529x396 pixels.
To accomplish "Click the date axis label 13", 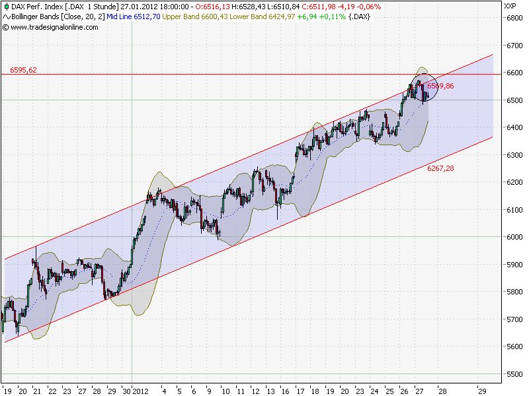I will tap(270, 391).
